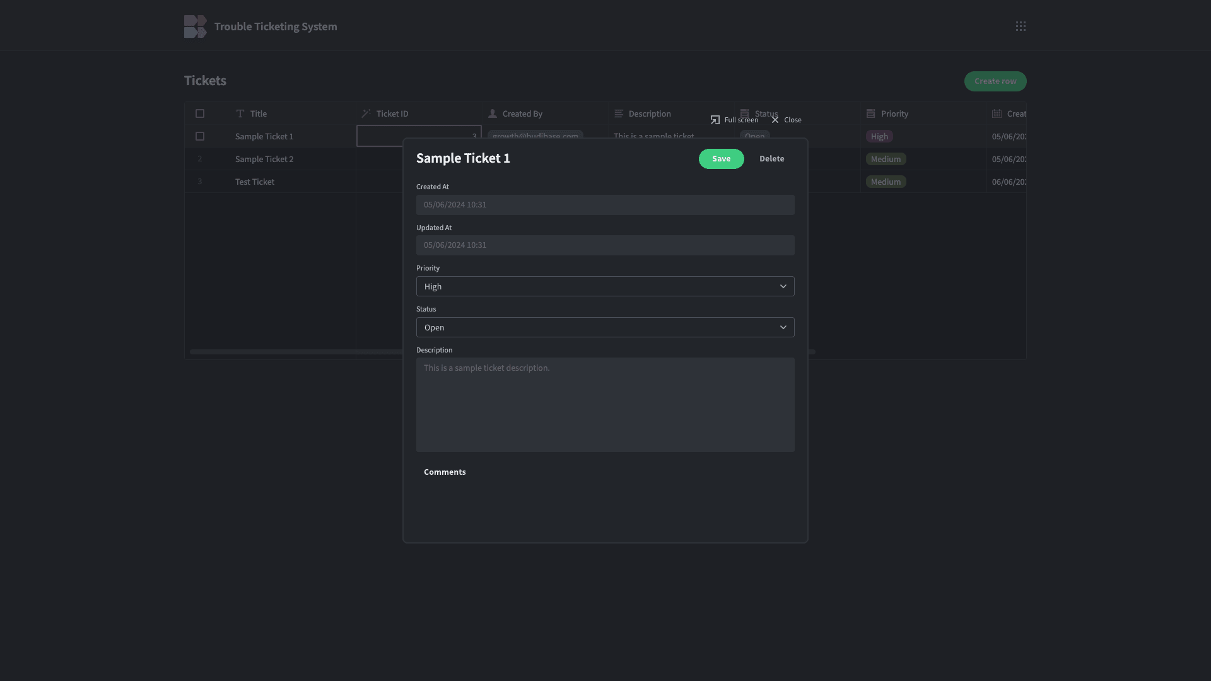Click row number 3 in table
Image resolution: width=1211 pixels, height=681 pixels.
200,182
